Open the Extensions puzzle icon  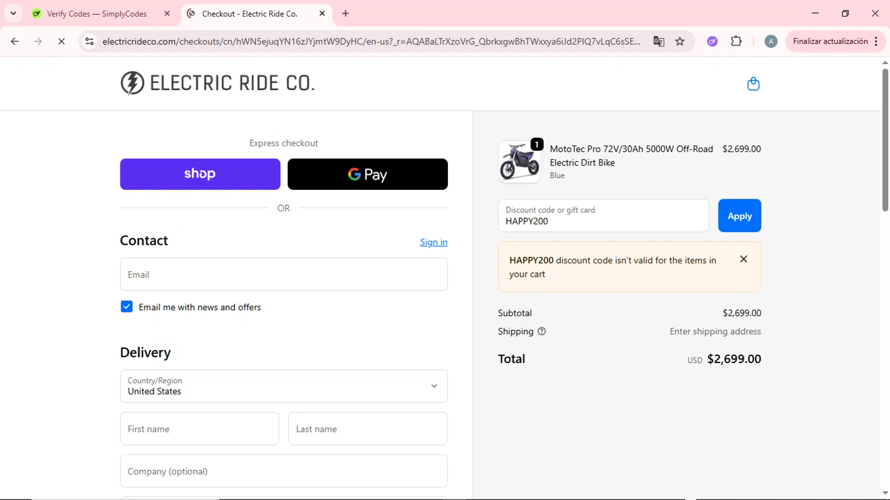coord(736,42)
